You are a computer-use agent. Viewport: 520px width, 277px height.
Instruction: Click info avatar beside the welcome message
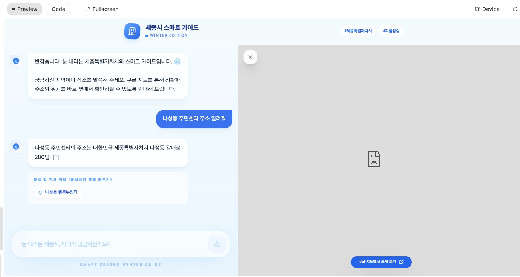tap(16, 61)
